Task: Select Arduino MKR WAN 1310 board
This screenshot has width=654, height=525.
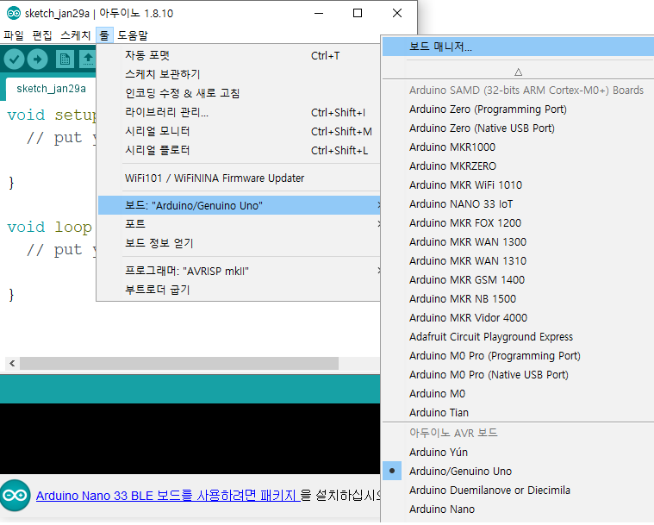Action: click(x=518, y=261)
